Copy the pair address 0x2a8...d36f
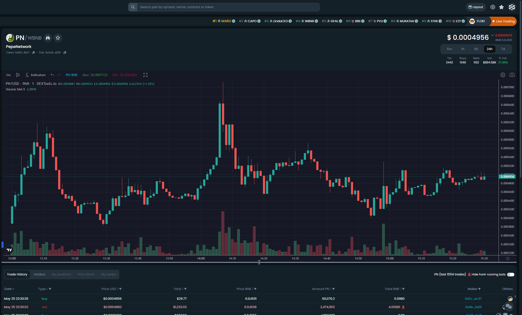 [65, 52]
